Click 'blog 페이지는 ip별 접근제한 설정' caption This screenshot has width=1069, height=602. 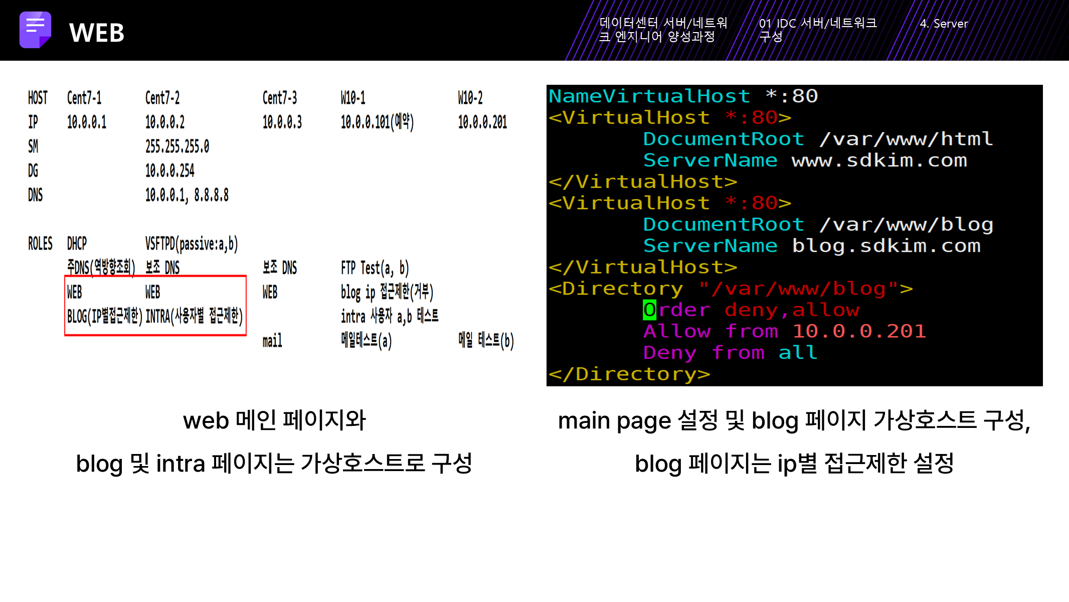point(794,463)
